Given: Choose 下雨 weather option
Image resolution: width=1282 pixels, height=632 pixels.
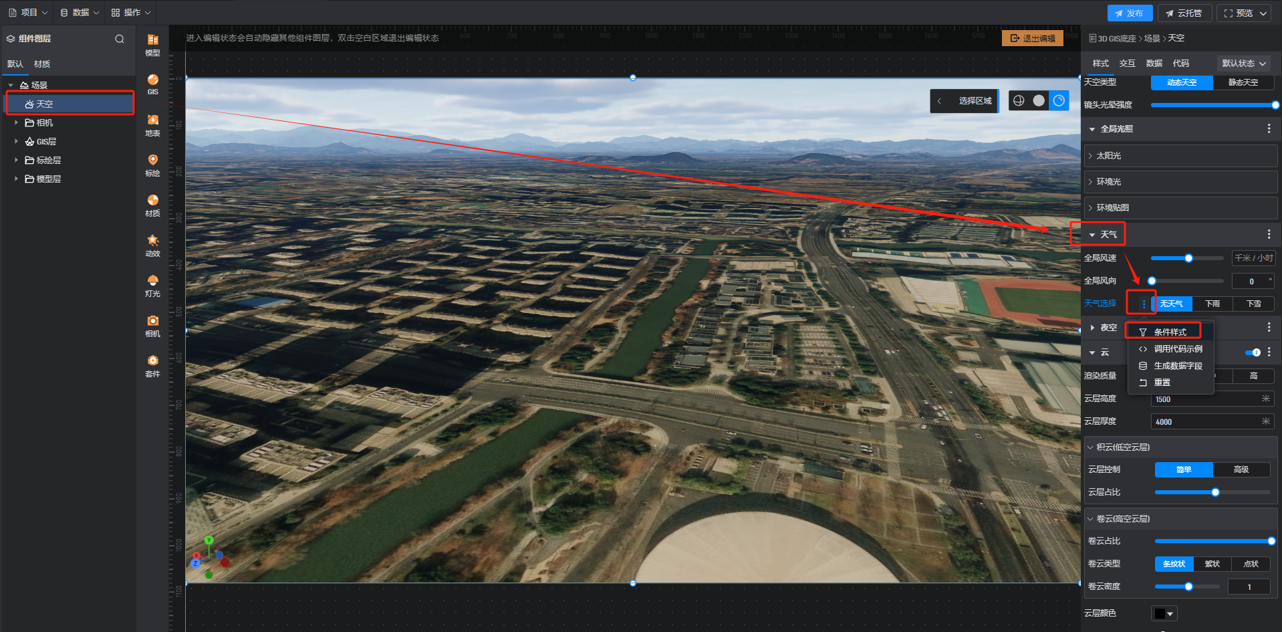Looking at the screenshot, I should (1212, 304).
